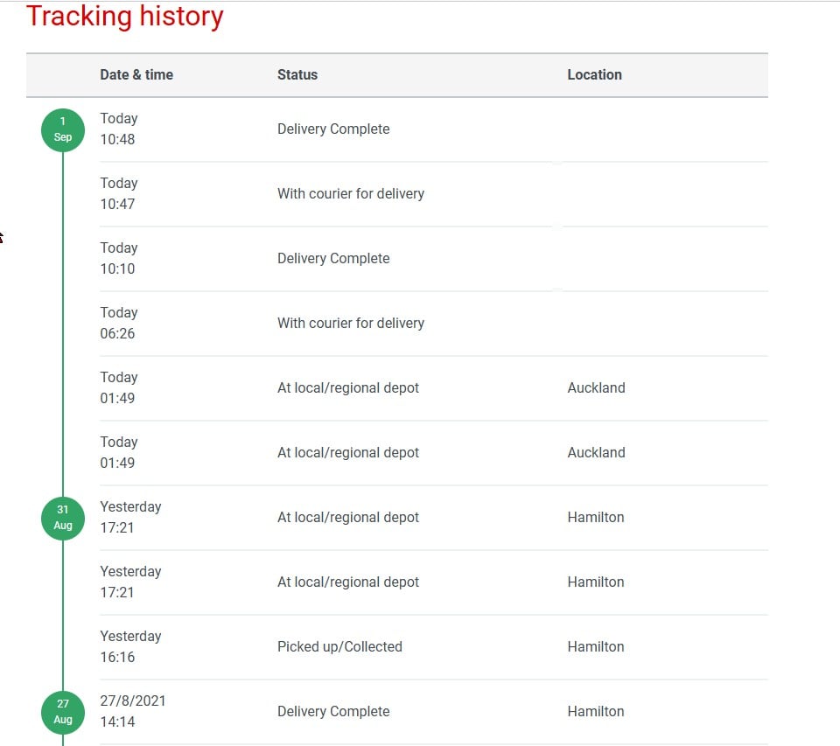The height and width of the screenshot is (746, 840).
Task: Select the Delivery Complete status at 10:10
Action: coord(333,259)
